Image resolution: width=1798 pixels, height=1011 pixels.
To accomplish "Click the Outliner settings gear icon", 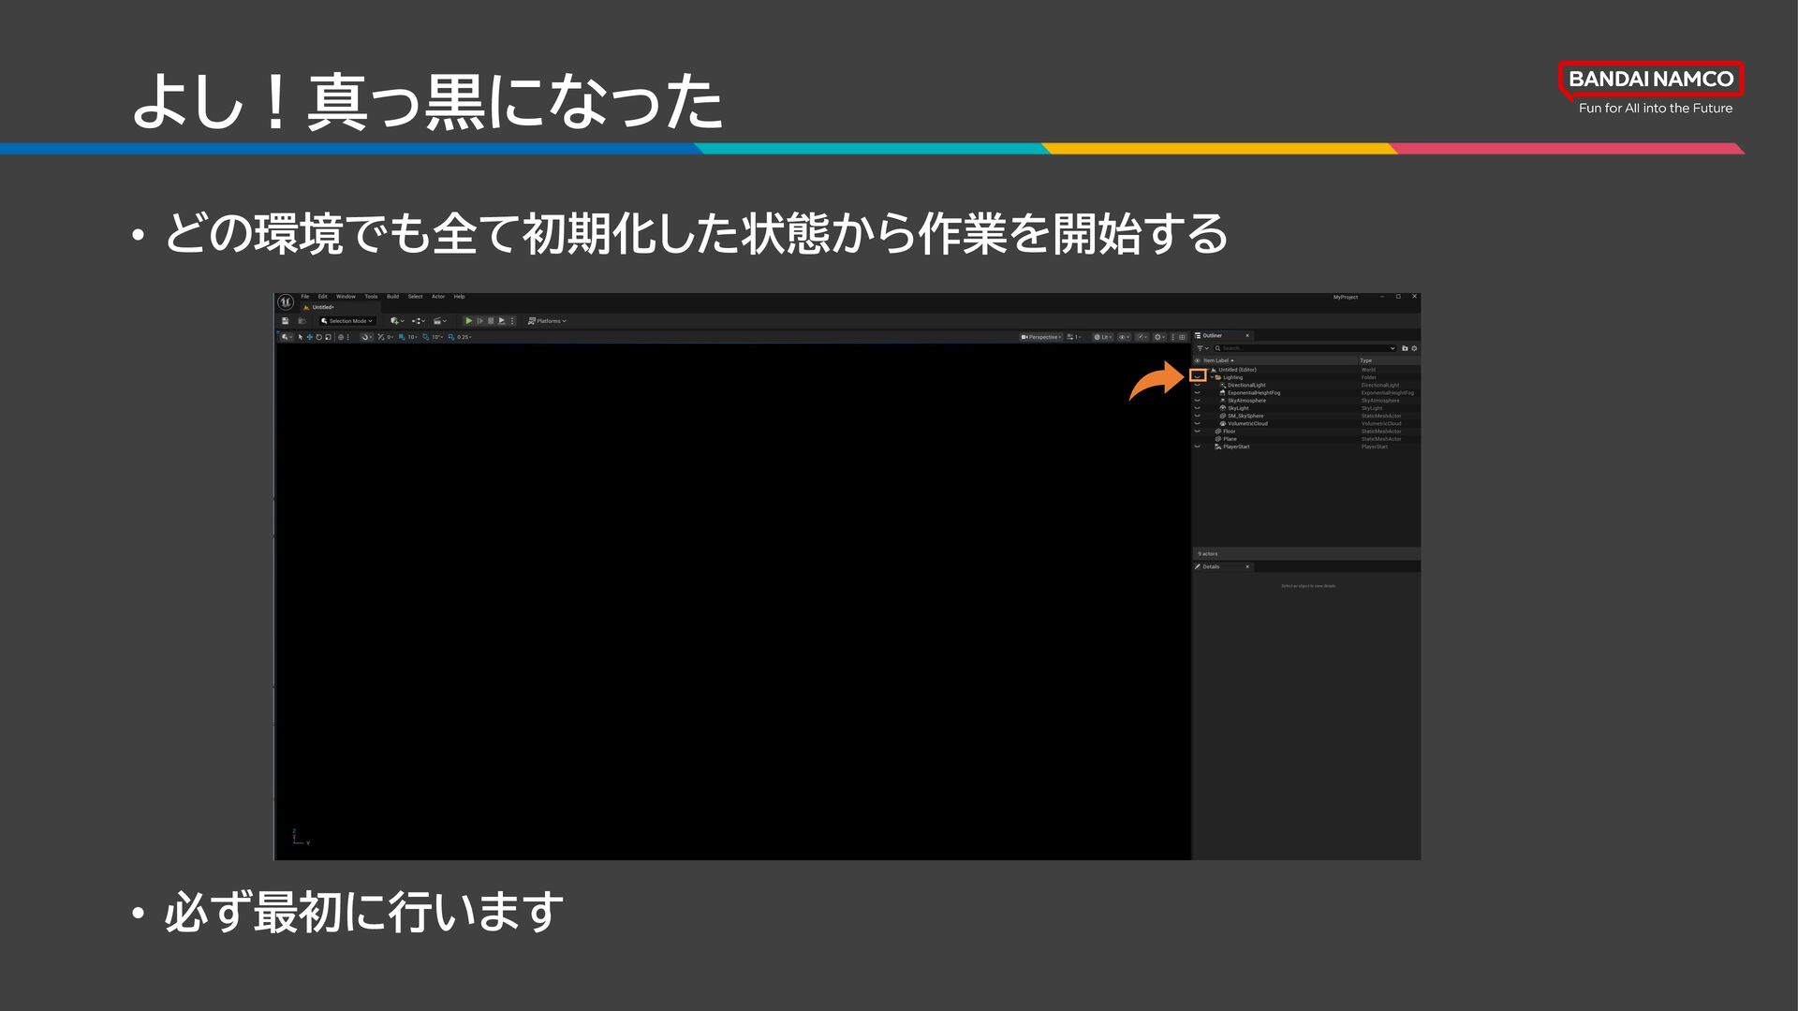I will click(1414, 348).
